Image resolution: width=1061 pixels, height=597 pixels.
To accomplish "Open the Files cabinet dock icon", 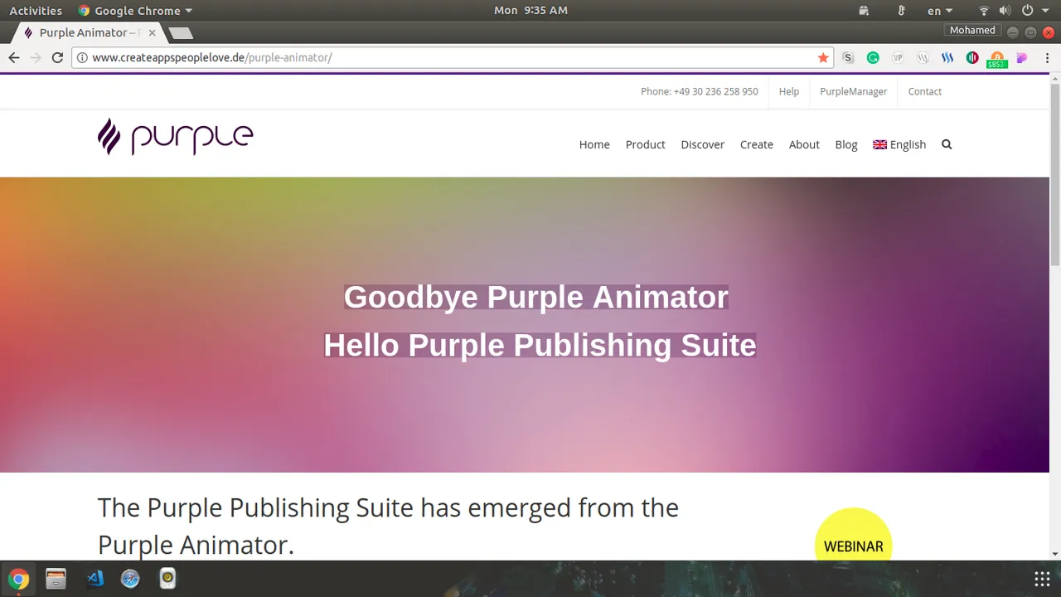I will pyautogui.click(x=56, y=579).
